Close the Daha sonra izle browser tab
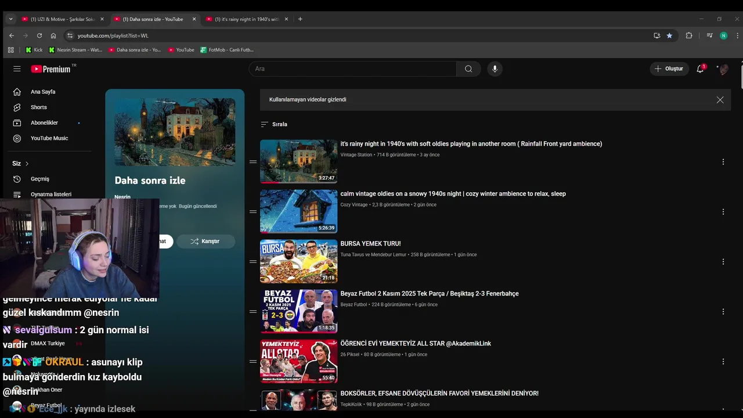The height and width of the screenshot is (418, 743). click(194, 19)
